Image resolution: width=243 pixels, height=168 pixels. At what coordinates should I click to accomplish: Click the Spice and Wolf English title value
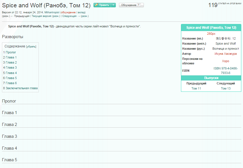pos(225,43)
